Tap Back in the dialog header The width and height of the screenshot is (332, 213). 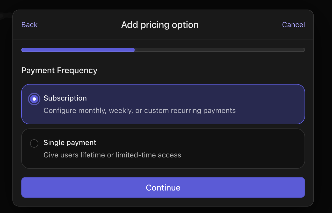click(29, 25)
